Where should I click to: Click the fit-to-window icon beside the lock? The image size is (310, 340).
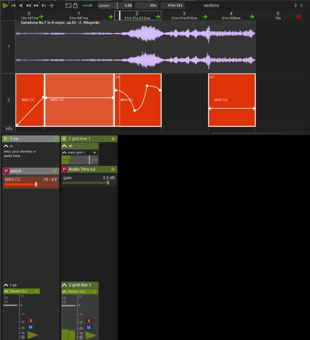[68, 5]
